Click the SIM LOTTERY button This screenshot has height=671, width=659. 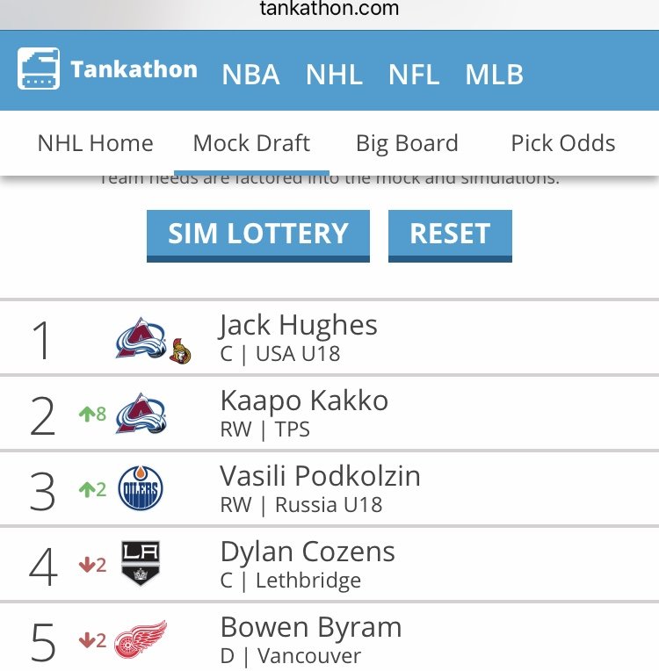[258, 235]
